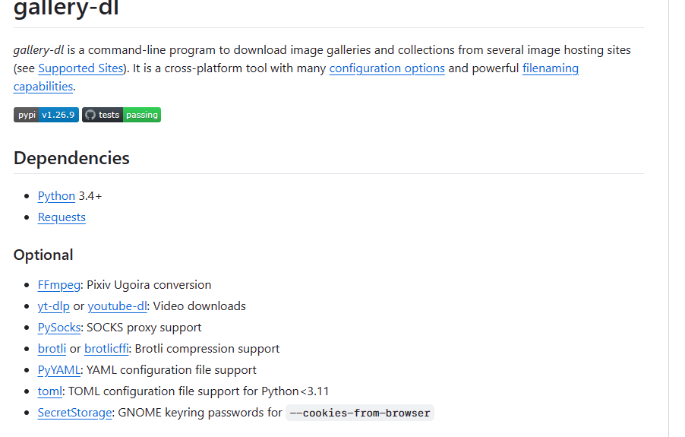
Task: Open the toml link
Action: point(49,391)
